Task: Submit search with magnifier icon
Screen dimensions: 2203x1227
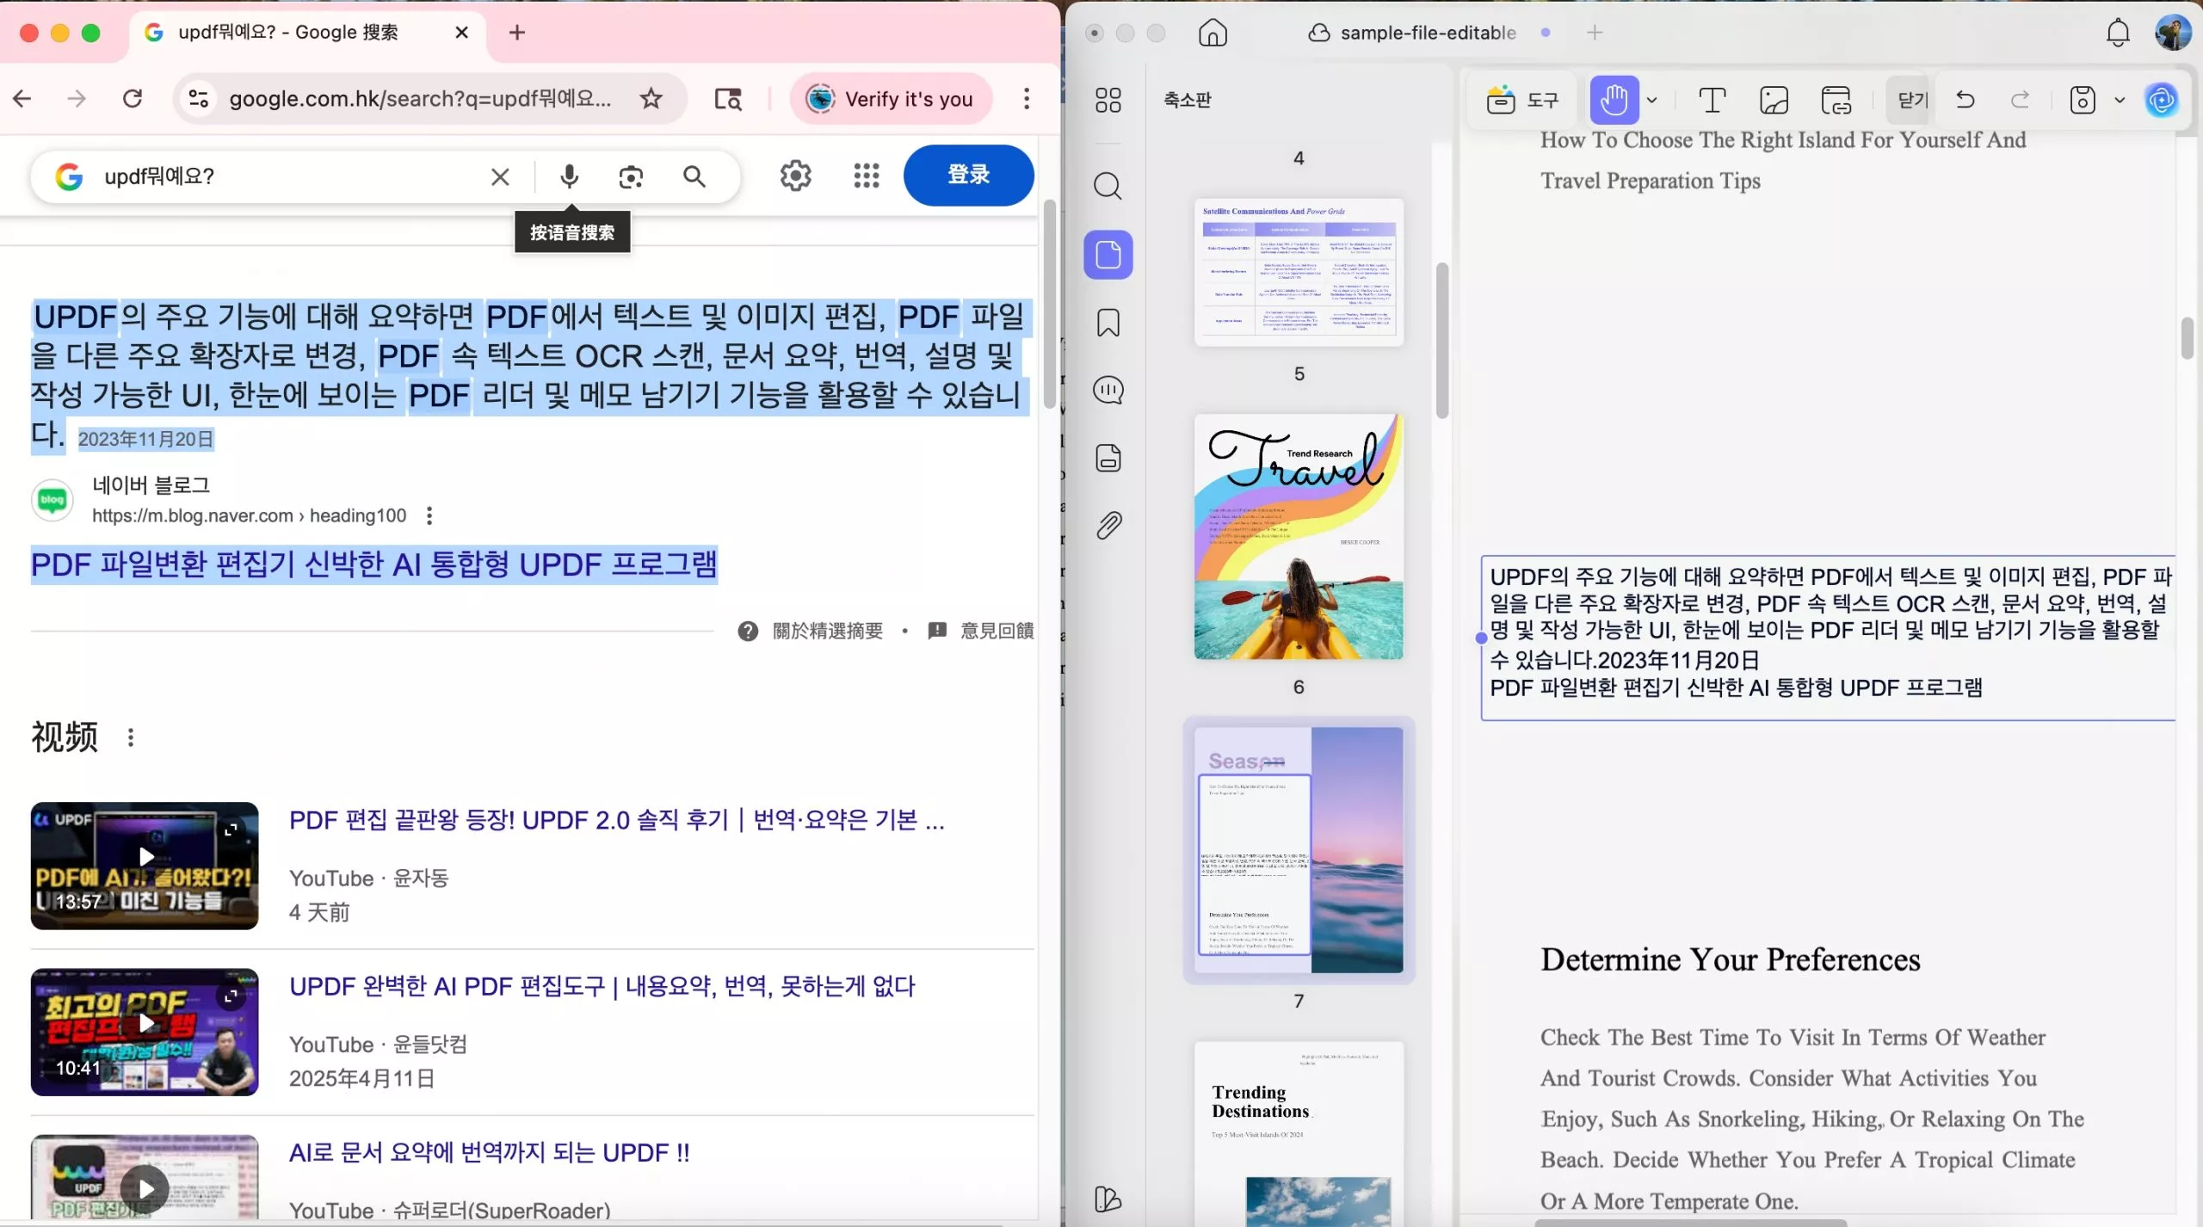Action: coord(694,177)
